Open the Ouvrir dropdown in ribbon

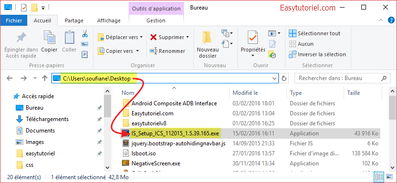click(275, 33)
